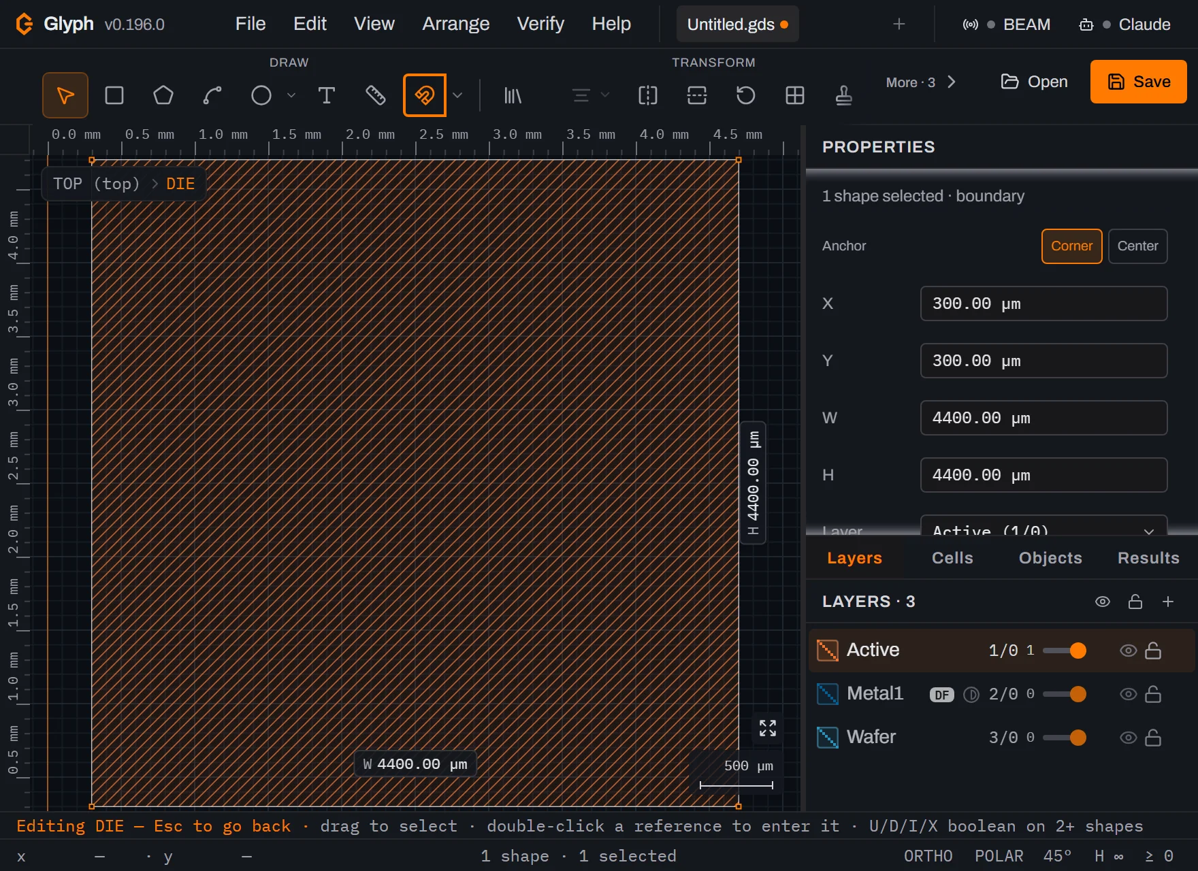Toggle lock on the Active layer
The height and width of the screenshot is (871, 1198).
tap(1153, 651)
